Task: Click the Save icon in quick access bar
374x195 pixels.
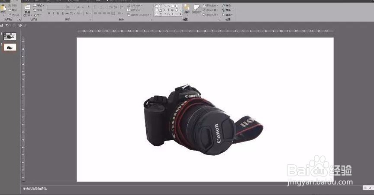Action: pyautogui.click(x=1, y=25)
